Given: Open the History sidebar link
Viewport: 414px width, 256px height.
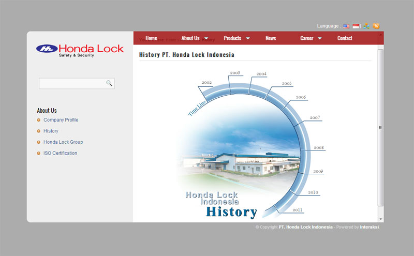Looking at the screenshot, I should click(51, 131).
